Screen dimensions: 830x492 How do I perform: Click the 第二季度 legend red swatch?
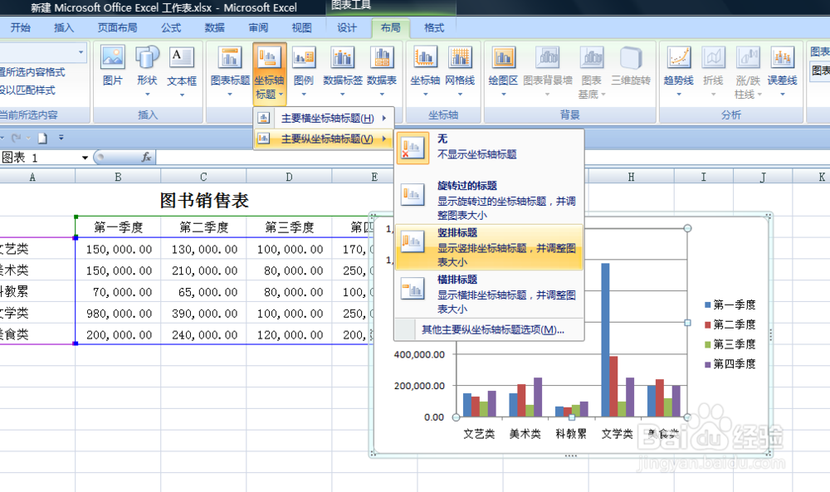[x=708, y=324]
